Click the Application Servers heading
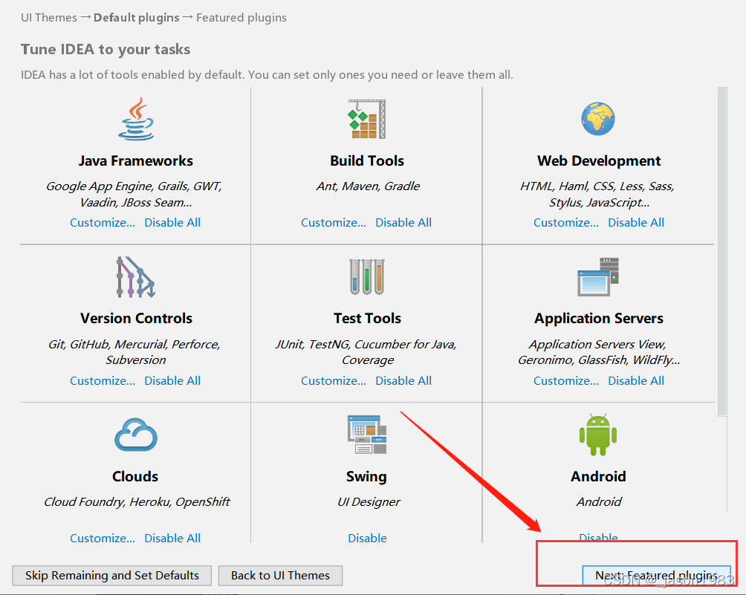The height and width of the screenshot is (595, 746). tap(599, 318)
